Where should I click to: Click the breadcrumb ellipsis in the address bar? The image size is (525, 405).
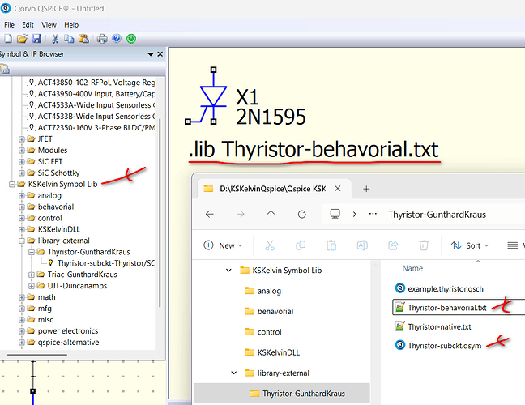coord(373,214)
